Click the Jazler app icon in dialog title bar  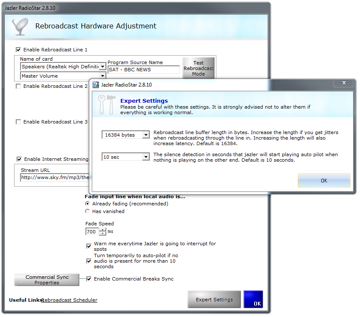tap(96, 85)
